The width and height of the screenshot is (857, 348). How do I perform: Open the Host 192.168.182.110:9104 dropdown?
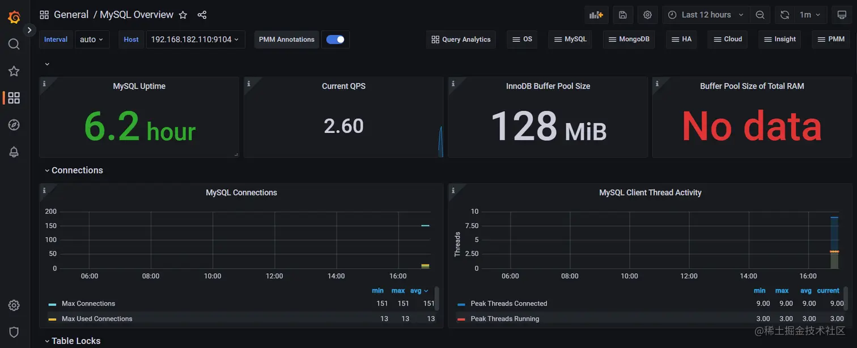click(x=196, y=39)
